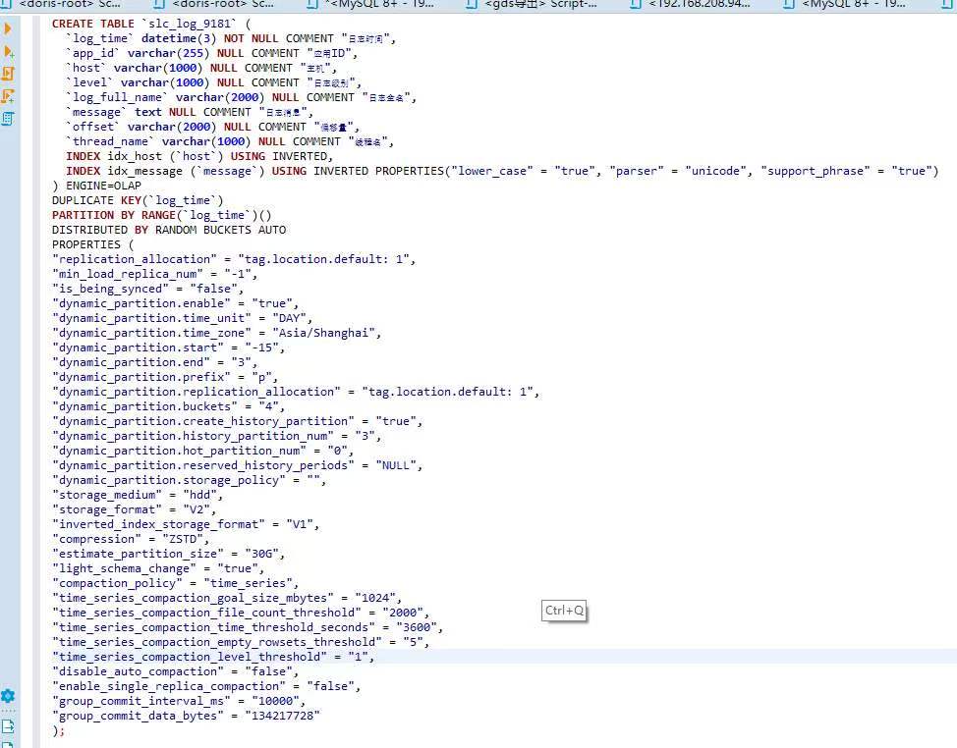Open the Explain execution plan icon
This screenshot has height=748, width=957.
pos(9,119)
